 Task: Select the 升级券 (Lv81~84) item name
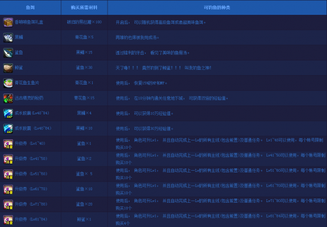click(31, 219)
